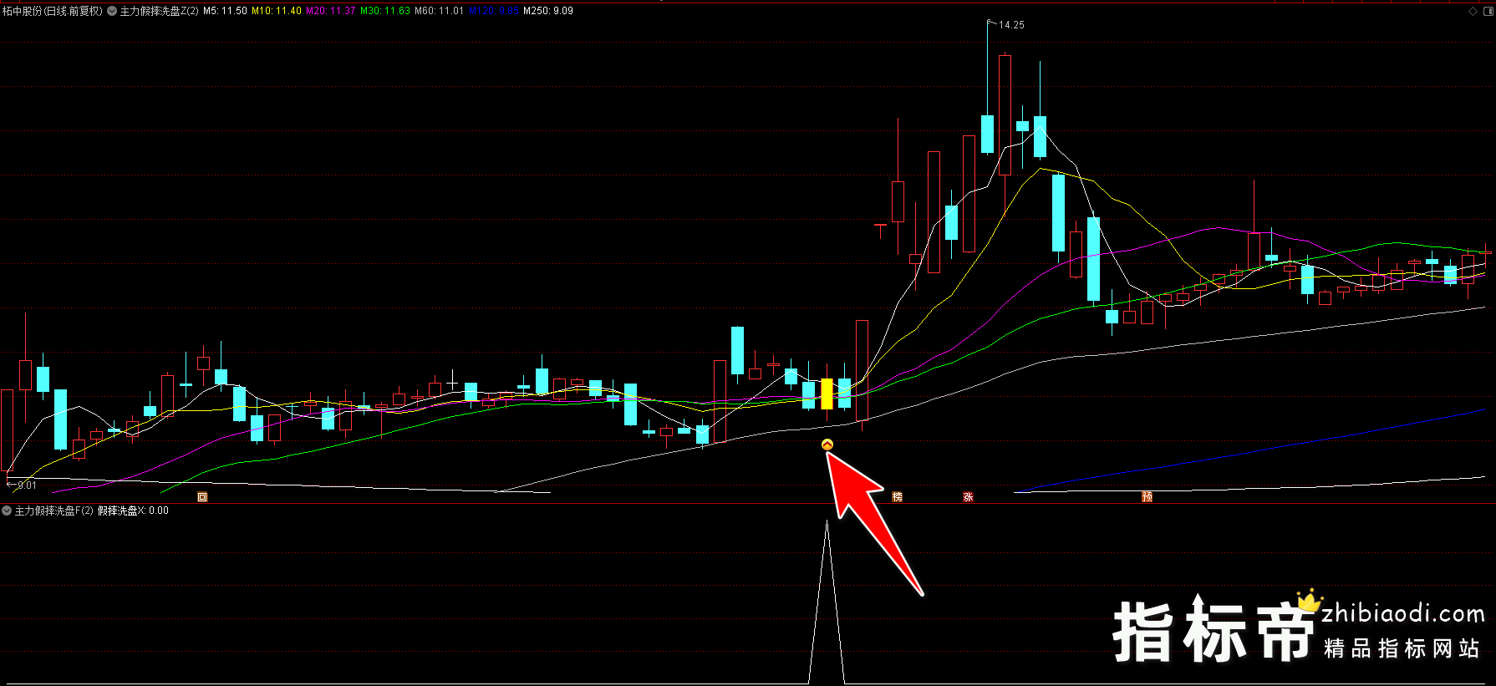Click the '回' event marker icon
1496x686 pixels.
click(202, 497)
